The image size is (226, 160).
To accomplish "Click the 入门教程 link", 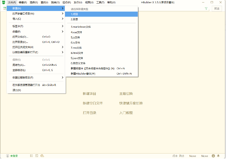I will pyautogui.click(x=126, y=113).
